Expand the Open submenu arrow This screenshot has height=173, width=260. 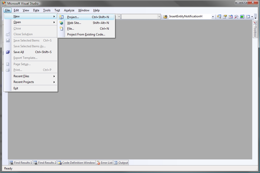(54, 22)
